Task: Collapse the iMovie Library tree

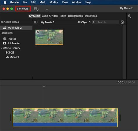Action: pos(1,48)
